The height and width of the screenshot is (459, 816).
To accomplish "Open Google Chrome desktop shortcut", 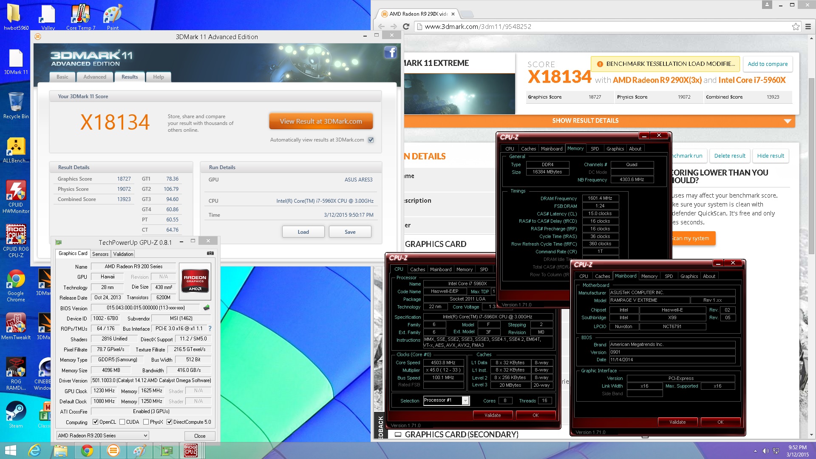I will (x=16, y=286).
